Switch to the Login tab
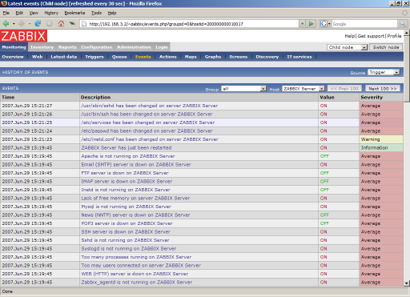 (x=162, y=47)
